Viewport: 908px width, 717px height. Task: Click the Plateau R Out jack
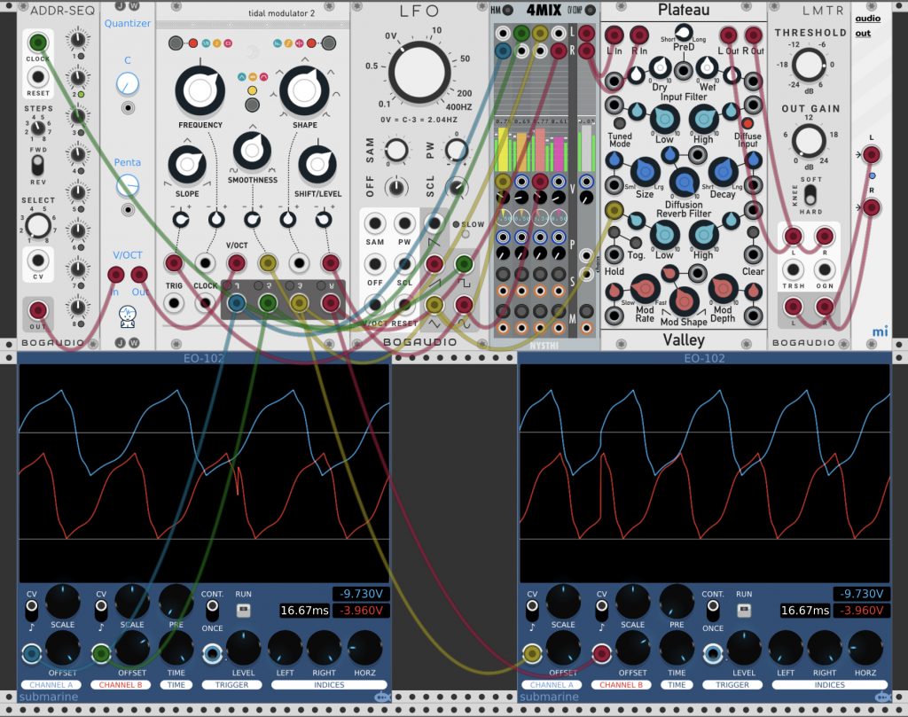tap(753, 35)
